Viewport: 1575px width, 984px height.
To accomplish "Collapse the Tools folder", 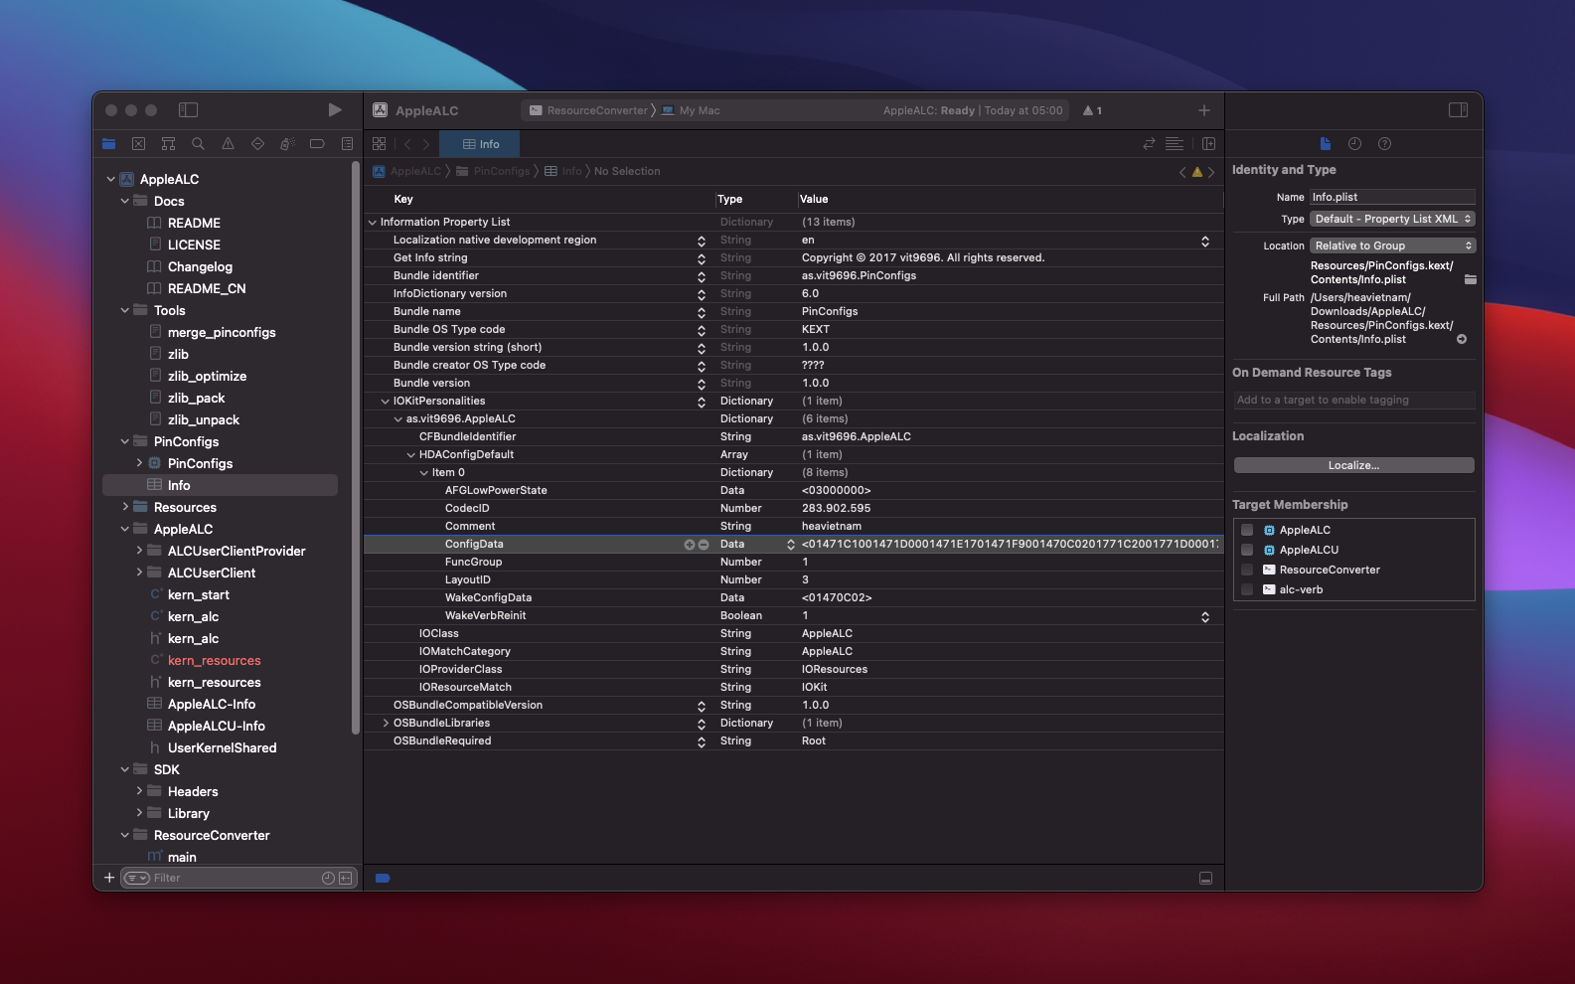I will 124,310.
